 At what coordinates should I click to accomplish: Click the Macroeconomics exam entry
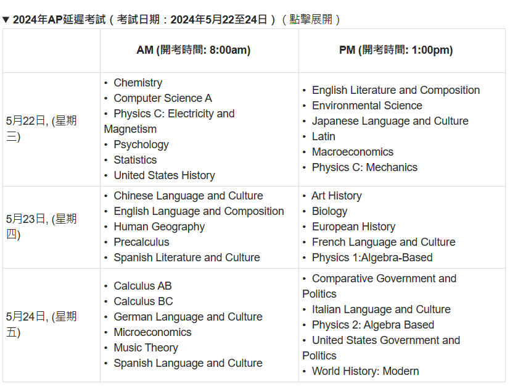click(x=353, y=152)
